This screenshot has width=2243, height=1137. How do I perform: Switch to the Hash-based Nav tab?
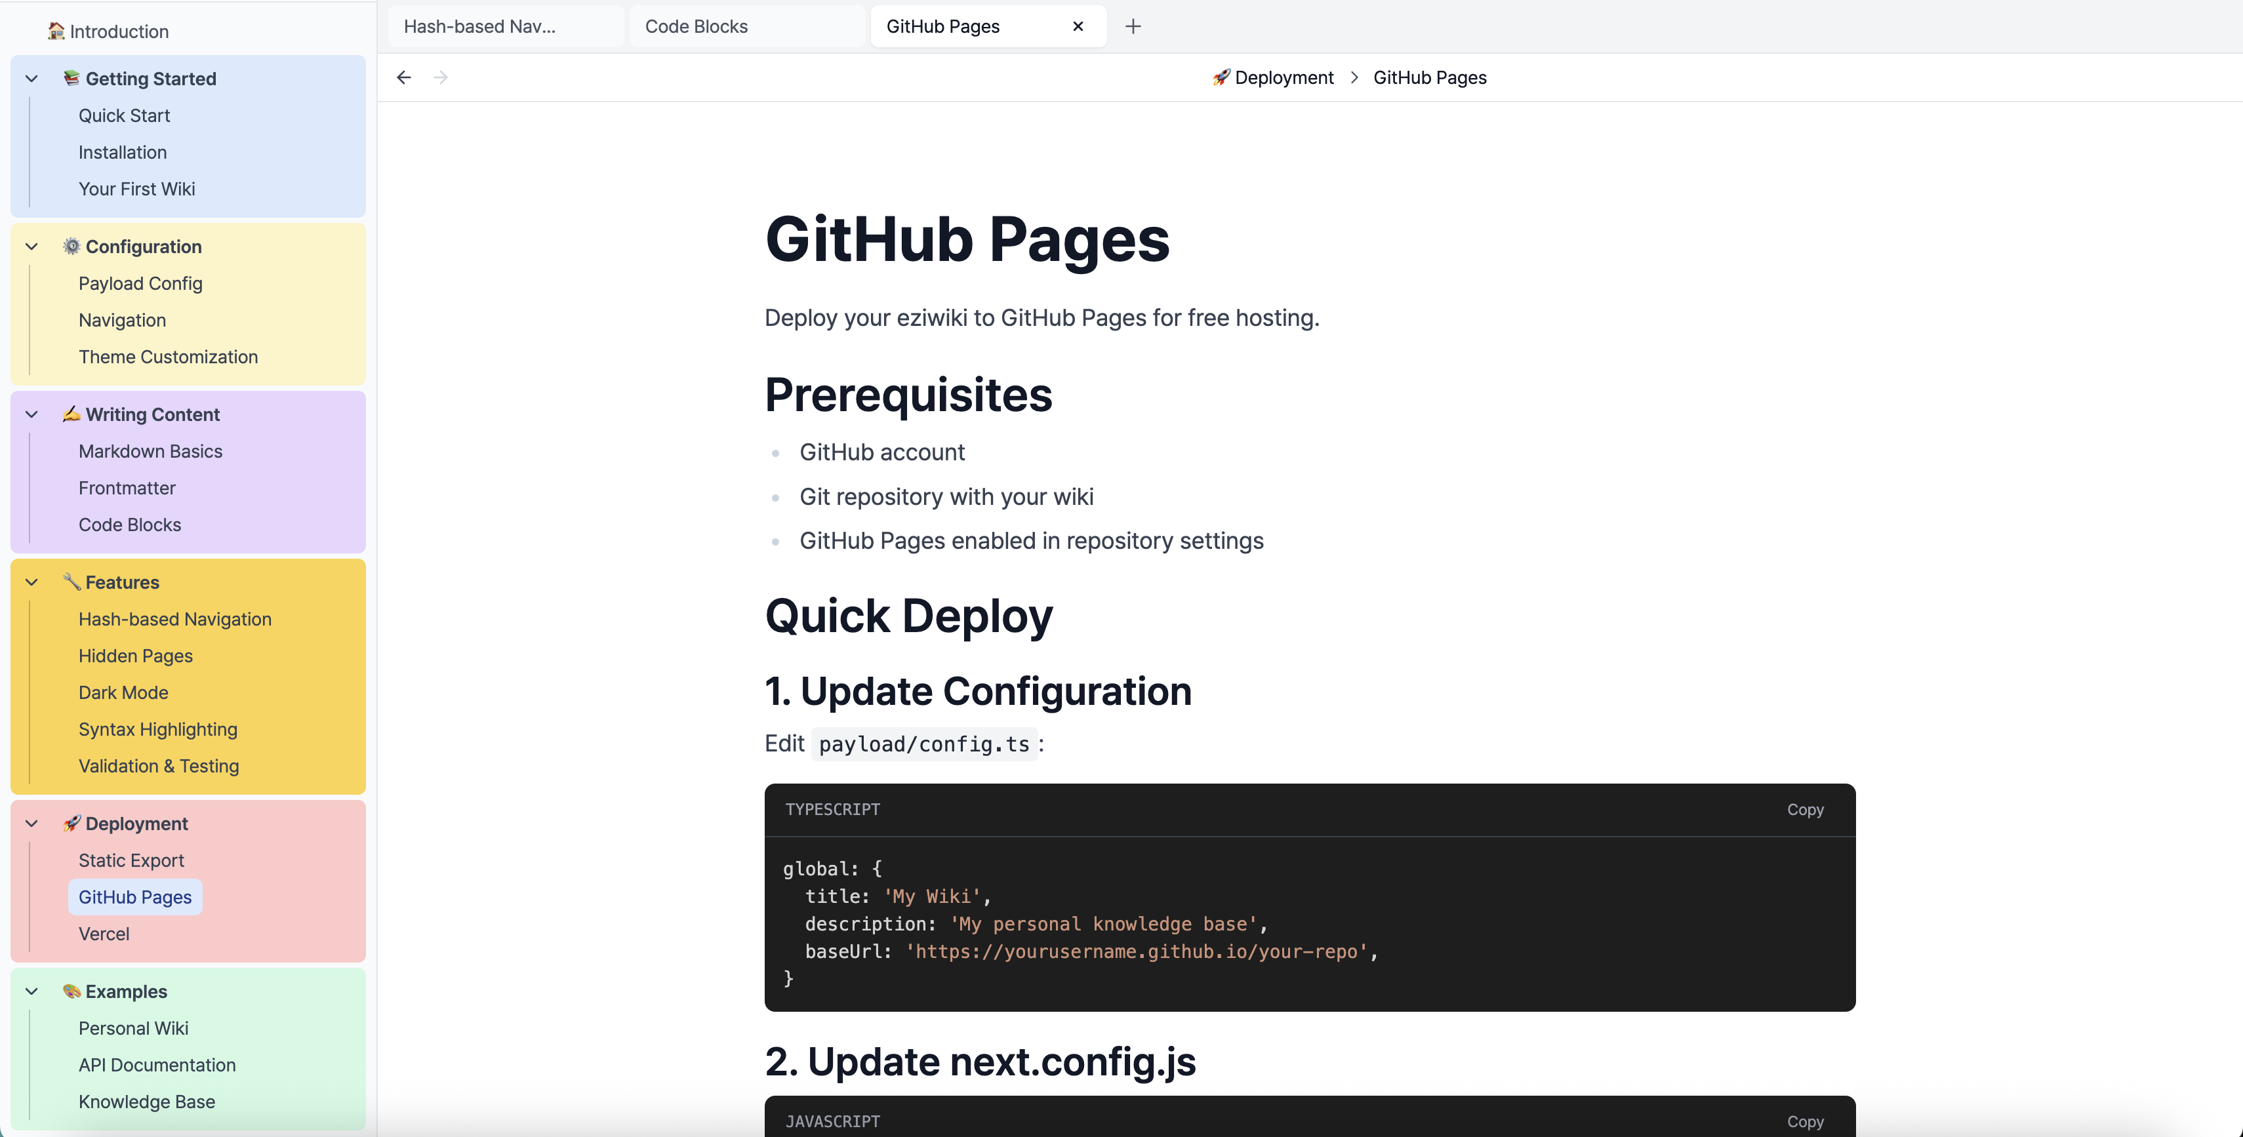click(479, 26)
